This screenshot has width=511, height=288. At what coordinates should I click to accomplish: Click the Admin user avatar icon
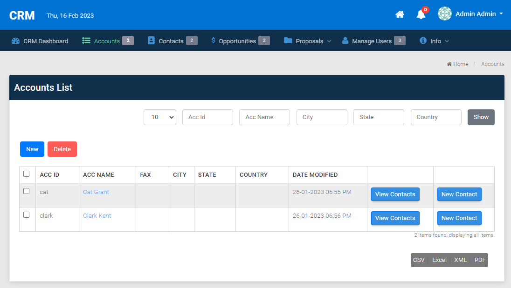(445, 14)
